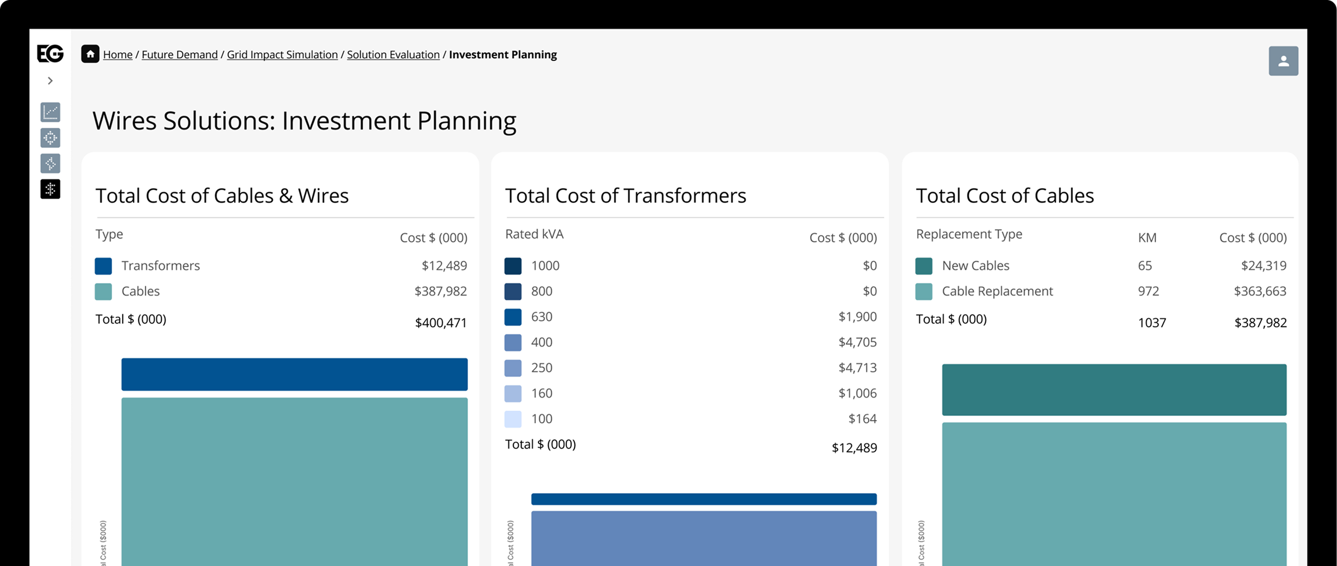This screenshot has height=566, width=1337.
Task: Click Investment Planning breadcrumb text
Action: [503, 54]
